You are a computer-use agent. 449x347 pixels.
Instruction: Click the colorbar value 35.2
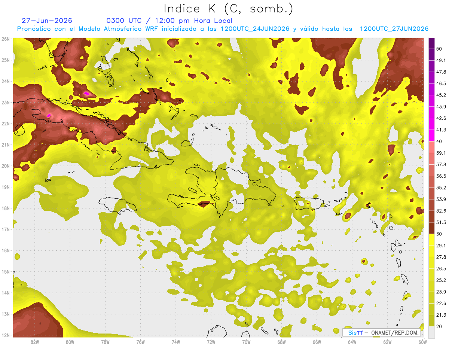pyautogui.click(x=441, y=188)
